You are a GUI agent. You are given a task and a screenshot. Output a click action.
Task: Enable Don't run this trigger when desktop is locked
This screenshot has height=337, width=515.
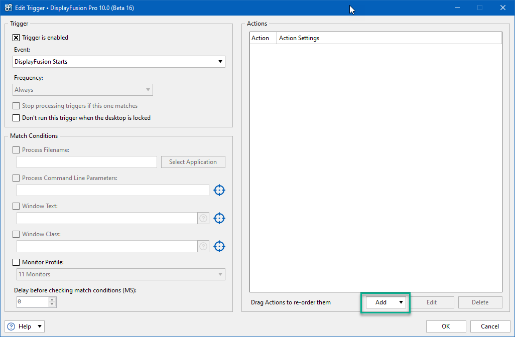pos(16,118)
